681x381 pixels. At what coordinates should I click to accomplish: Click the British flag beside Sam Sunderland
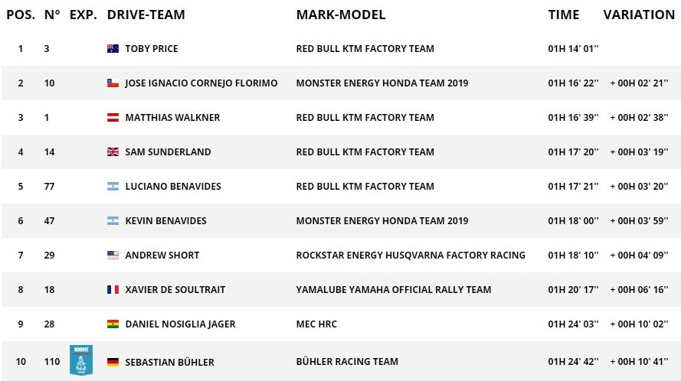(x=113, y=152)
